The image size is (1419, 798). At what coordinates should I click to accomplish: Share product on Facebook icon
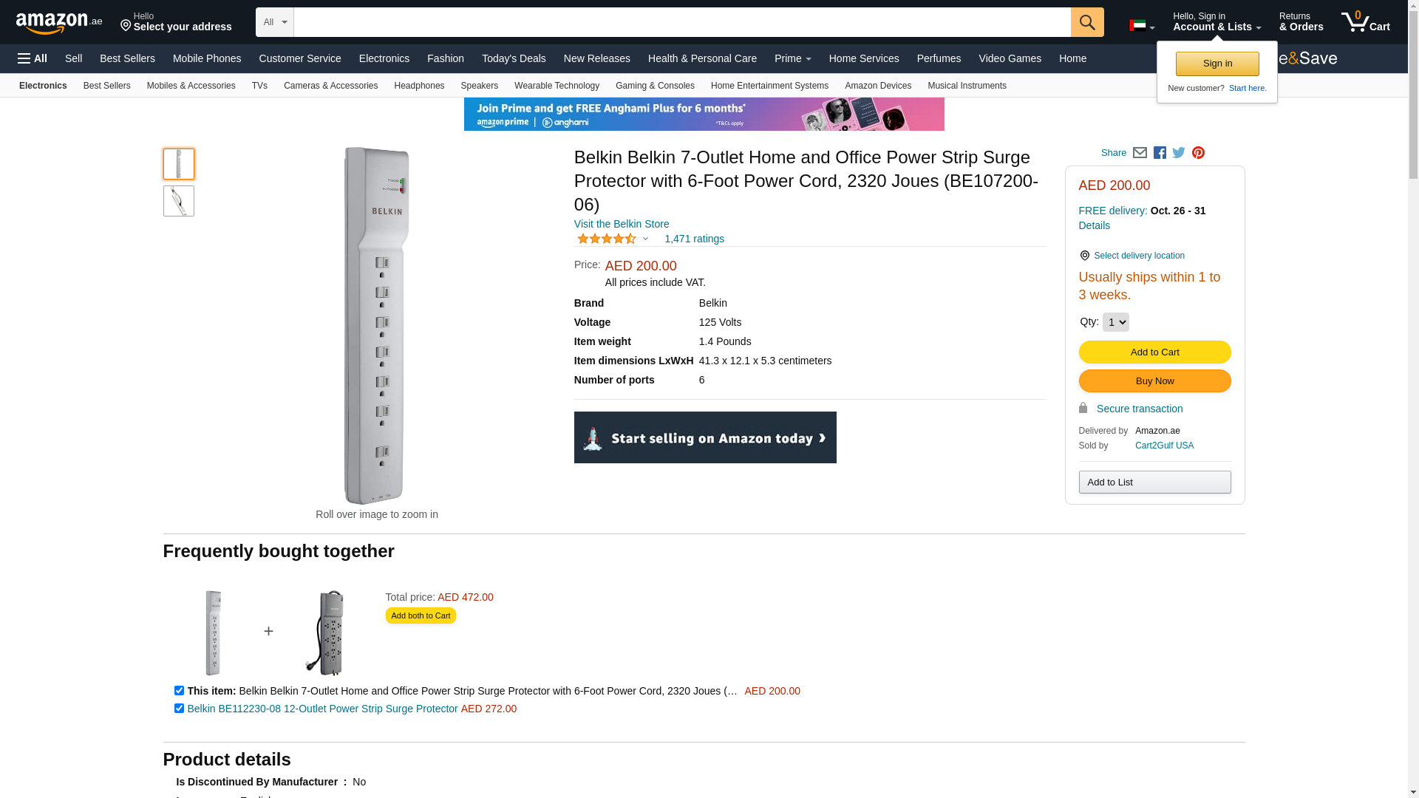(1160, 153)
